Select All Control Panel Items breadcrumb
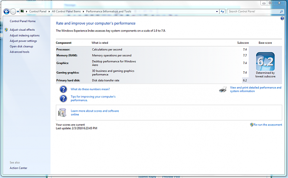Screen dimensions: 288x178 pos(66,12)
